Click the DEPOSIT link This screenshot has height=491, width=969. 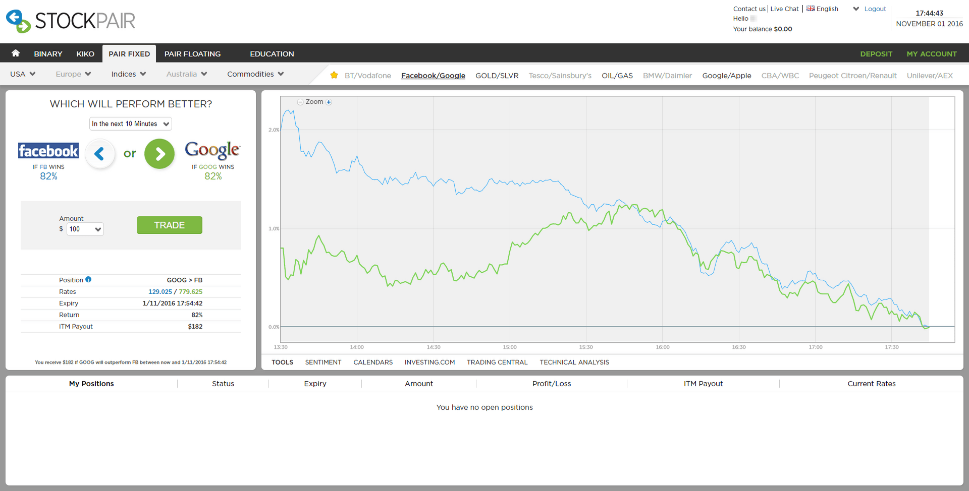[x=876, y=54]
